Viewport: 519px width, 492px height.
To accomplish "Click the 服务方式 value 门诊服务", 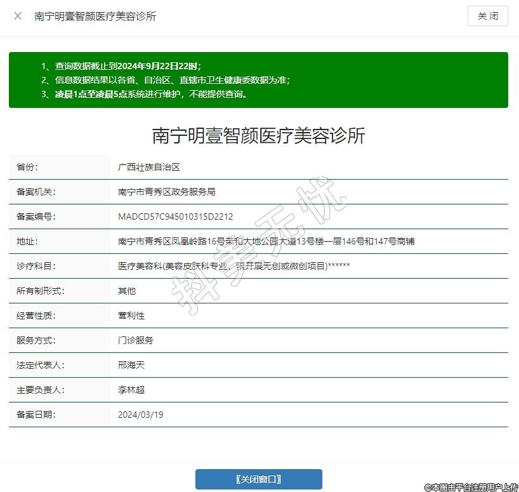I will (x=136, y=340).
